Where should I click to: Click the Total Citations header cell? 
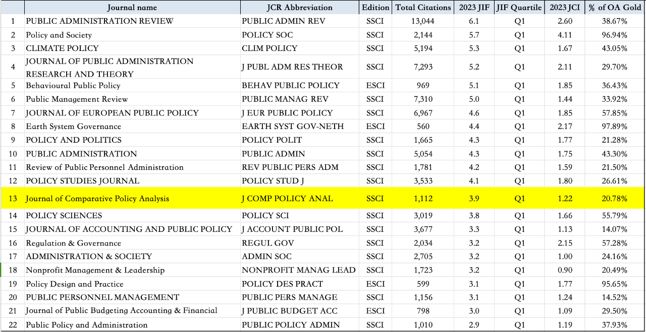(x=423, y=8)
